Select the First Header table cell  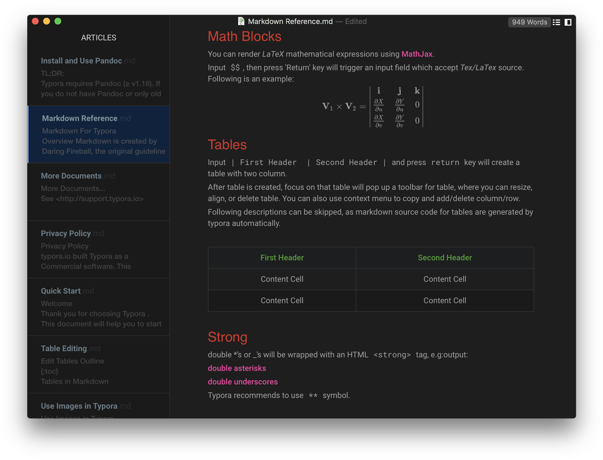282,257
